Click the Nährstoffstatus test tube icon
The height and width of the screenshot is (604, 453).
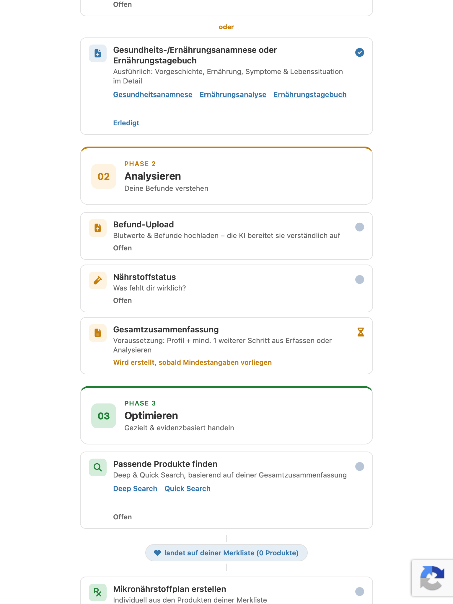(x=98, y=280)
